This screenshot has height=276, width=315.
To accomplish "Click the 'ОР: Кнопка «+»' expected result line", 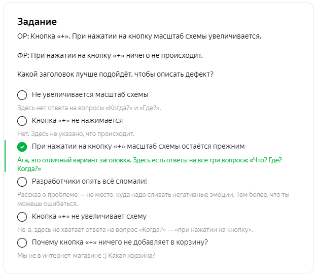I will pos(139,36).
